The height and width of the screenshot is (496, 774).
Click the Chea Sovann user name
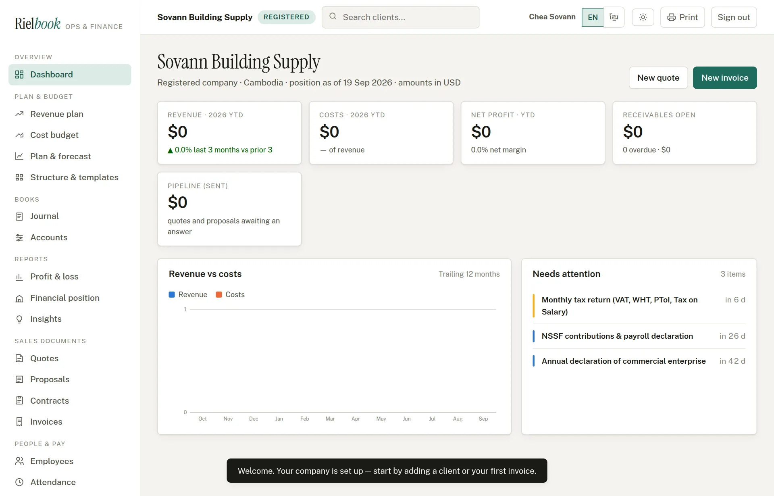tap(552, 17)
